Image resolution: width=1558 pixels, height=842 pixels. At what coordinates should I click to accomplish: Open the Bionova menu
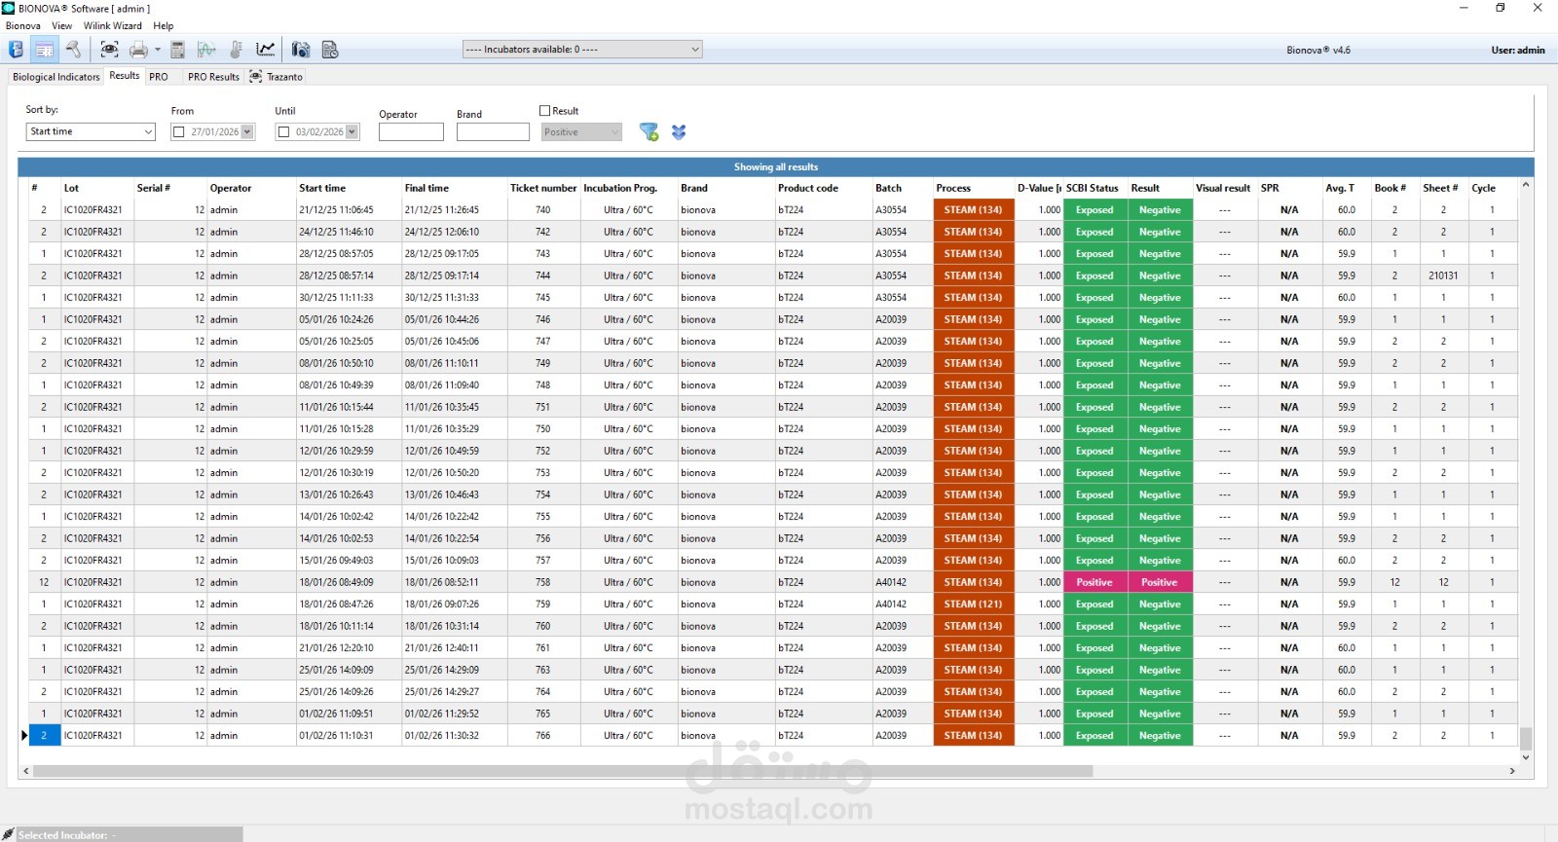[x=22, y=26]
